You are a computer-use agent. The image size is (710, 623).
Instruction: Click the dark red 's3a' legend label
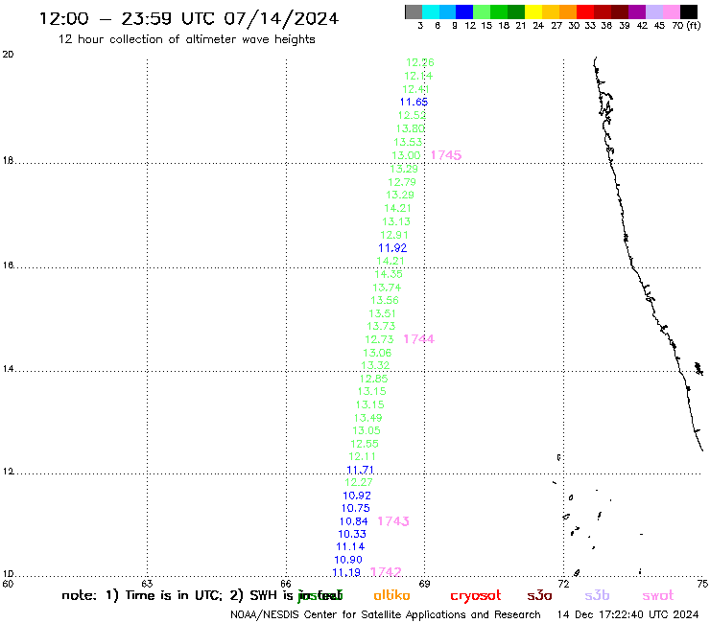pos(539,595)
